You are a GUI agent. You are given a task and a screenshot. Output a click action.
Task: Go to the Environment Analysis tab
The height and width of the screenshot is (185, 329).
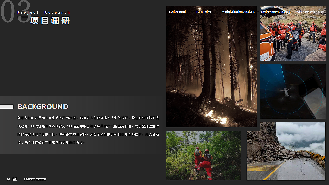point(276,12)
